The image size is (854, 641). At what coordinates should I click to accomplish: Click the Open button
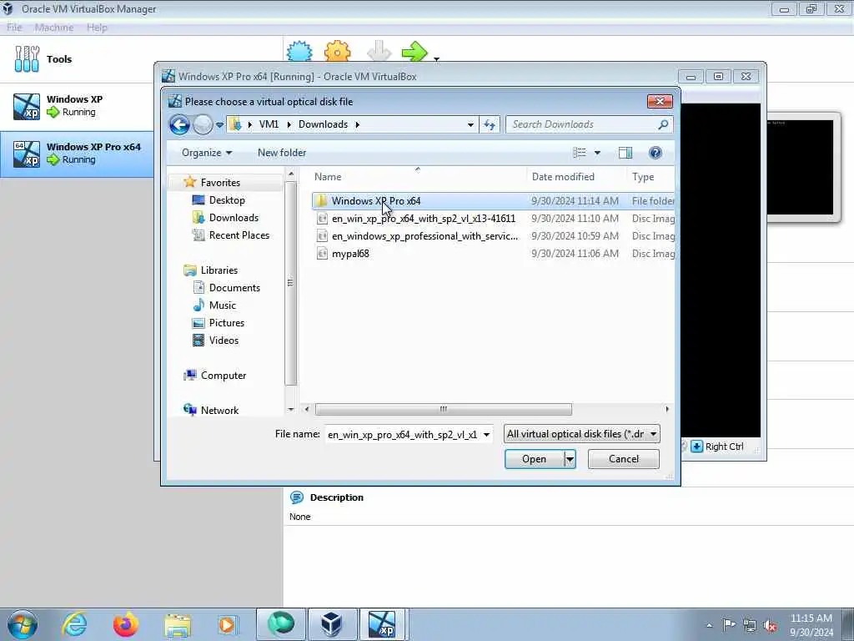[534, 459]
